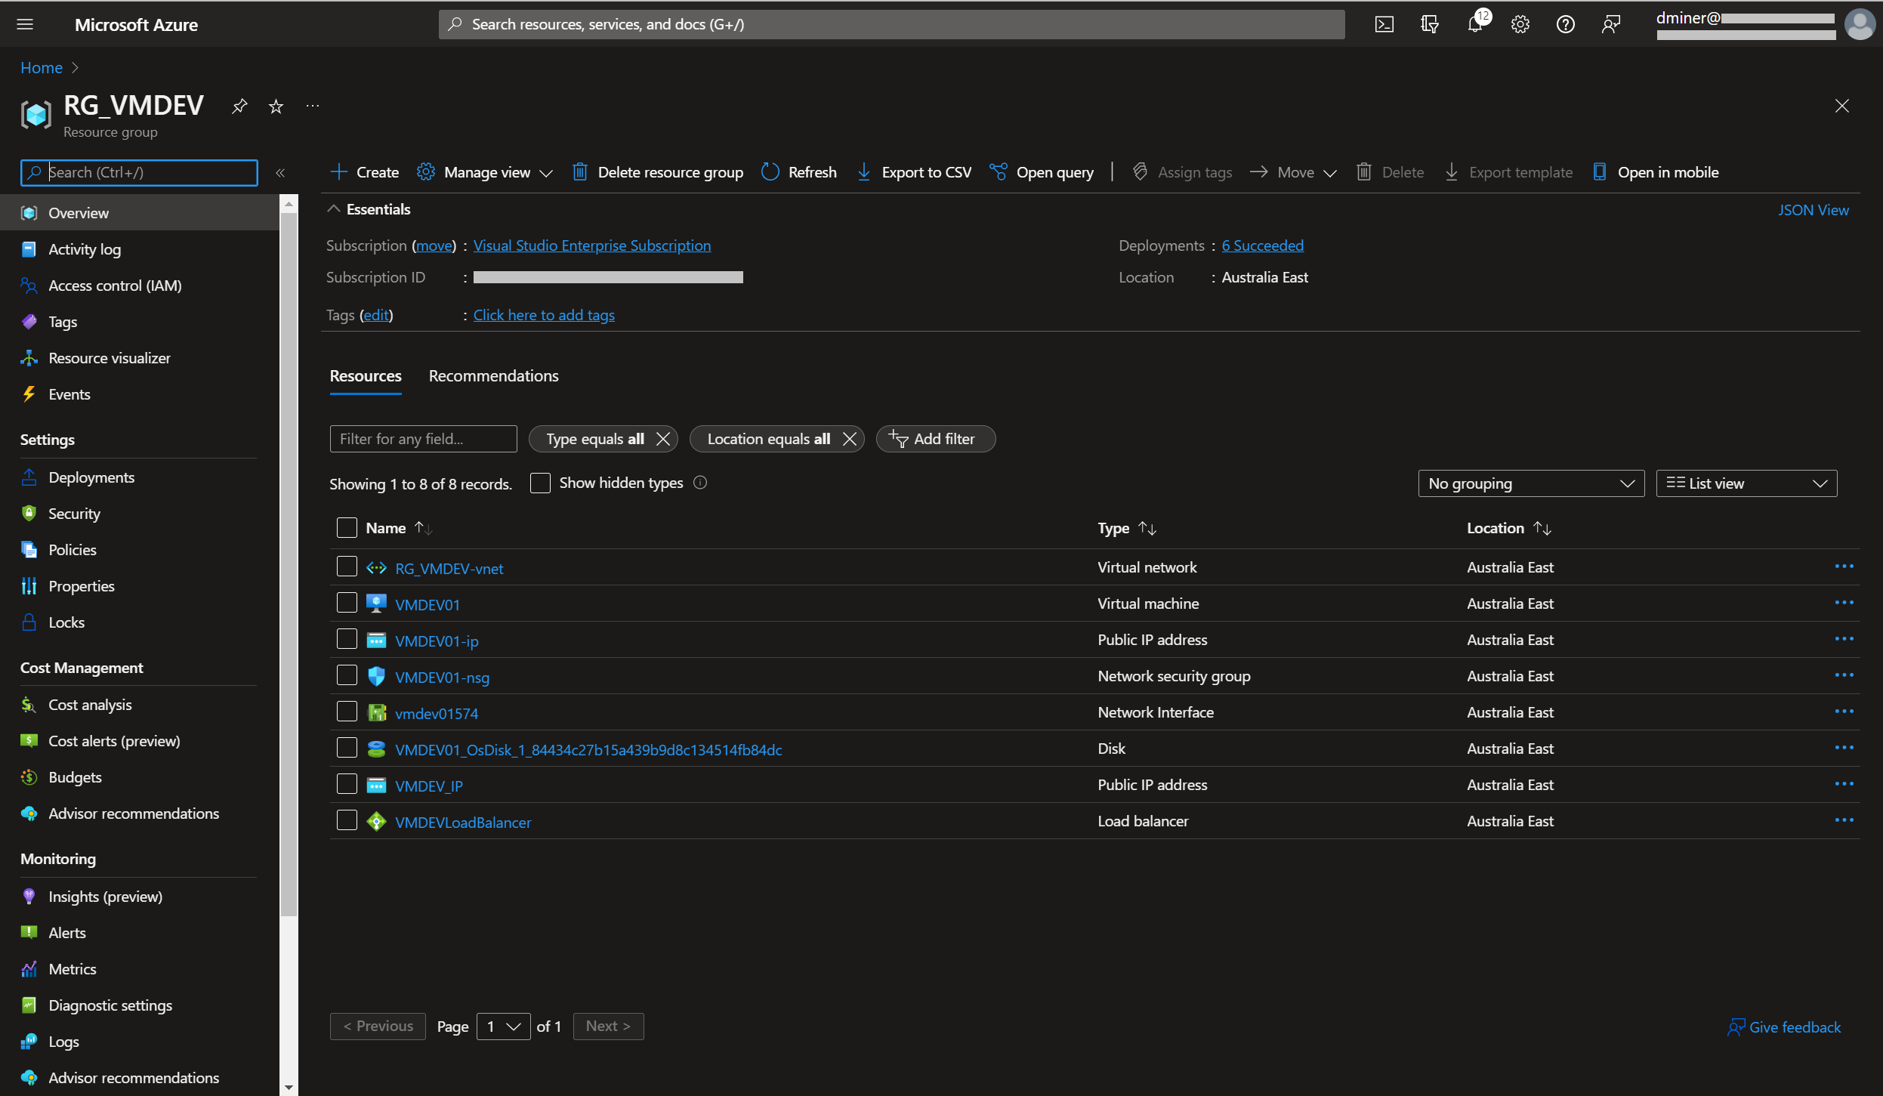Click the user account avatar
This screenshot has width=1883, height=1096.
click(1859, 24)
